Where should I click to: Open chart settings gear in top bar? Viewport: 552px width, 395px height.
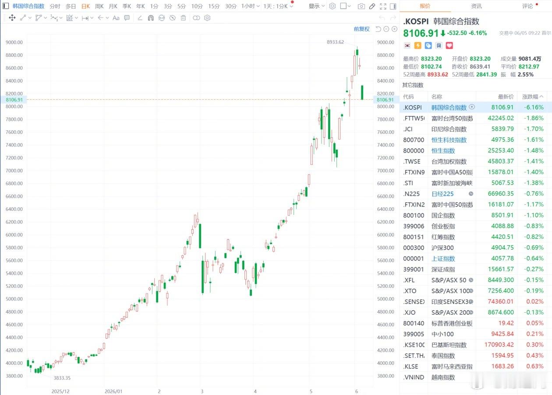(x=333, y=6)
